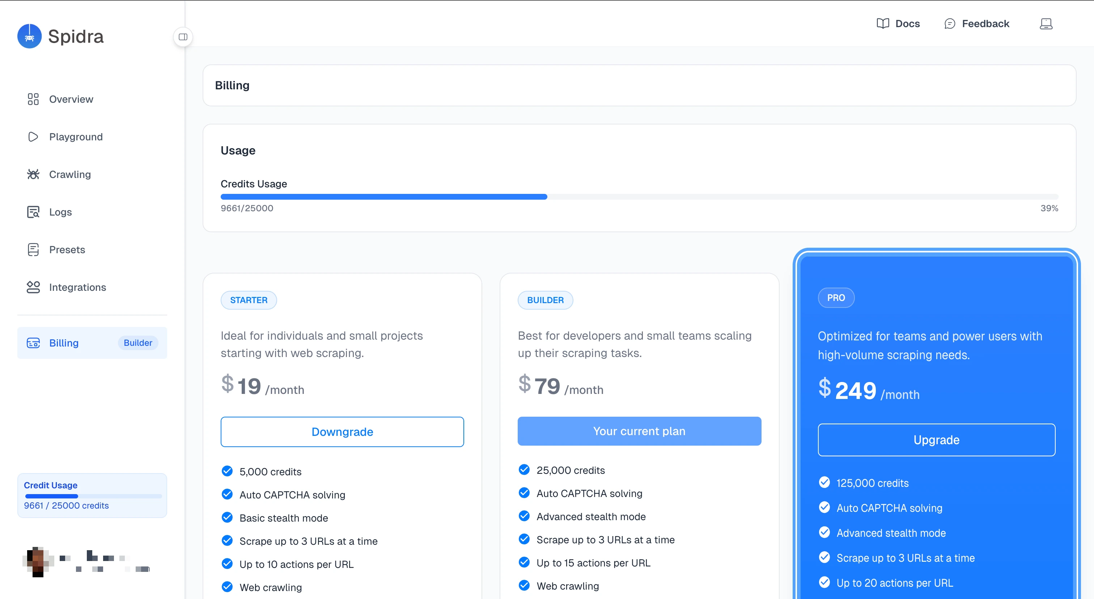
Task: Open the Logs icon in sidebar
Action: click(33, 211)
